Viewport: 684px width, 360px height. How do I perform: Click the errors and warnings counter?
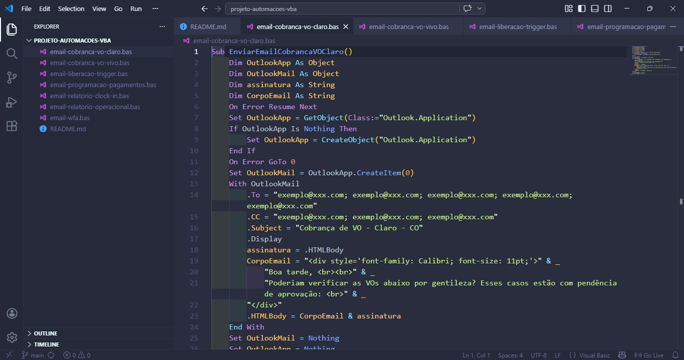click(76, 354)
